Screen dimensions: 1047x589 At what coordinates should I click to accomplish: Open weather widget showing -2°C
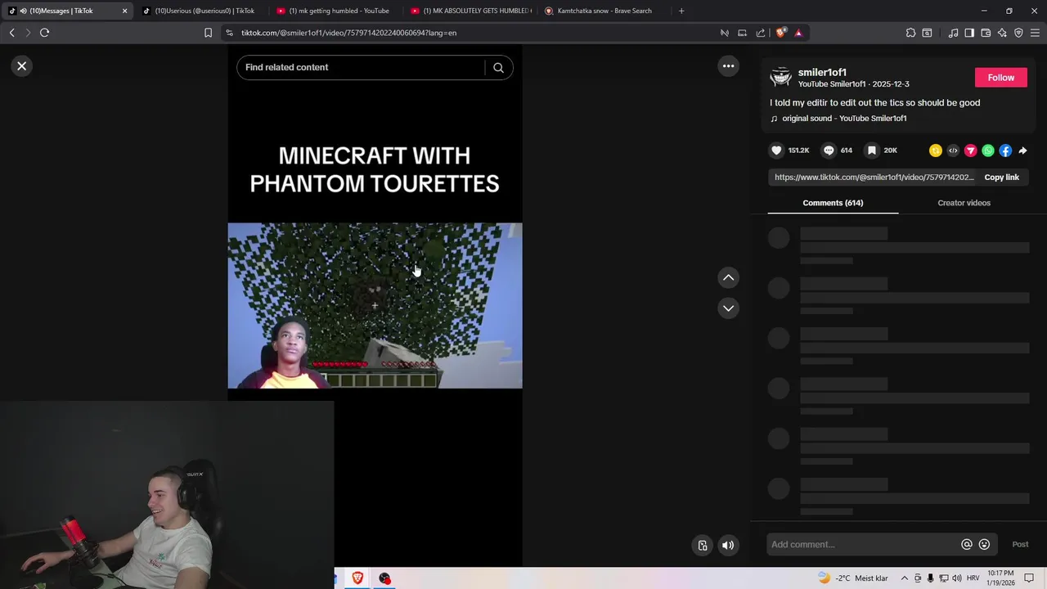coord(852,578)
